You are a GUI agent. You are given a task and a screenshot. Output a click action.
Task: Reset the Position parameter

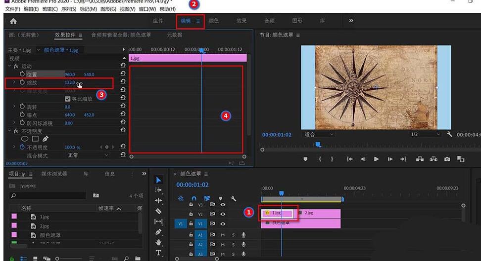pyautogui.click(x=123, y=74)
